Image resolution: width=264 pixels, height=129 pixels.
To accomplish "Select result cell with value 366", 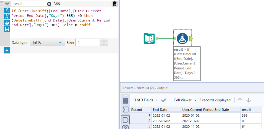I will [251, 115].
